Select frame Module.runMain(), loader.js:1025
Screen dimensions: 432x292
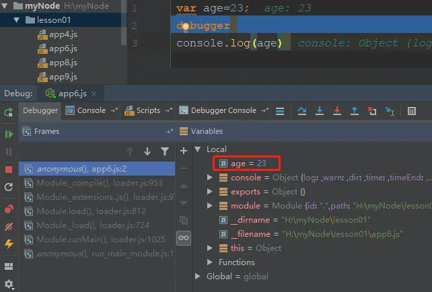coord(97,240)
